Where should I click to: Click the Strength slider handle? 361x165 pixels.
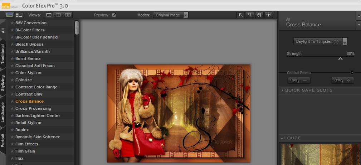pos(340,58)
